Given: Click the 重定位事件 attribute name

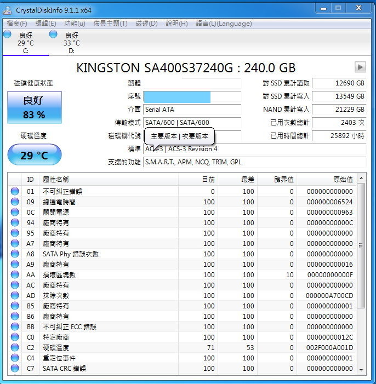Looking at the screenshot, I should (59, 358).
